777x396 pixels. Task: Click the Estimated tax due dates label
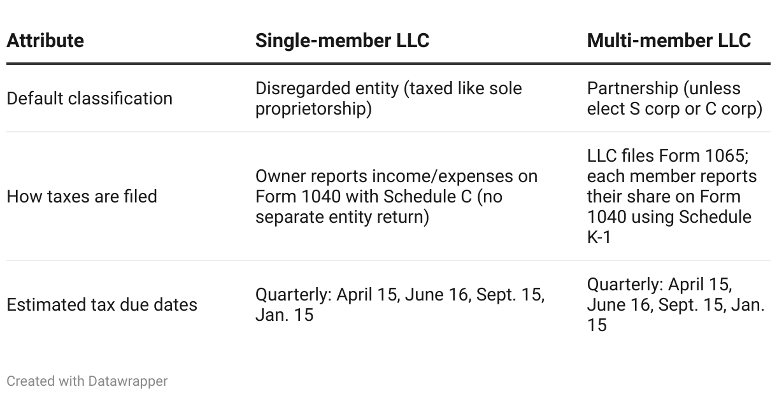click(102, 305)
